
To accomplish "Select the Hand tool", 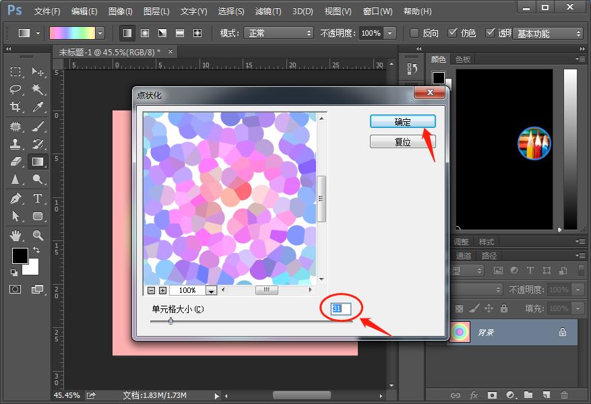I will pos(16,236).
